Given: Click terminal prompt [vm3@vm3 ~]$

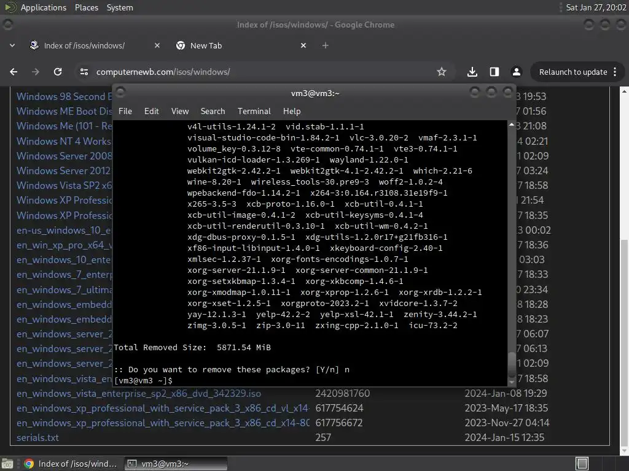Looking at the screenshot, I should [143, 380].
